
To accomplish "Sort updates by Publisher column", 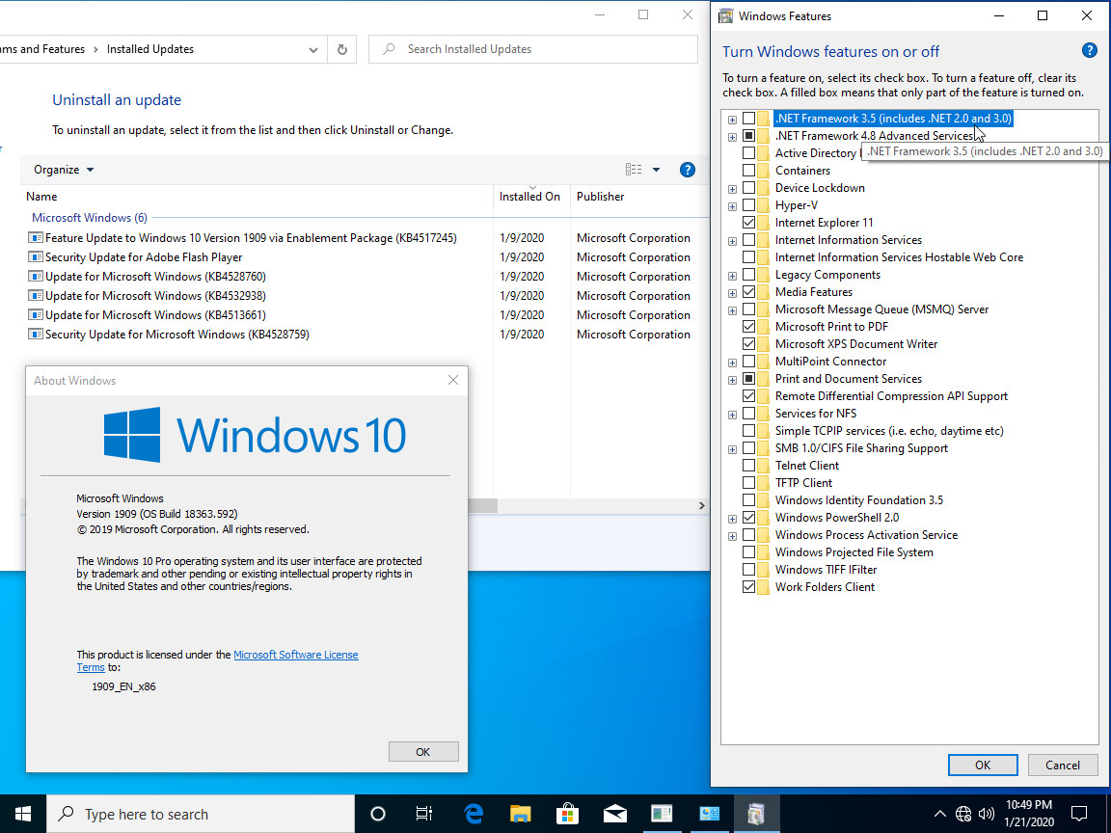I will [639, 197].
